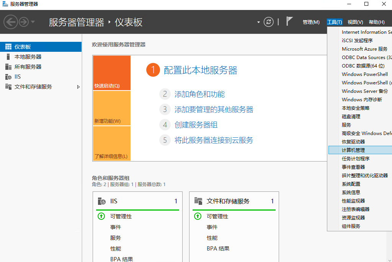
Task: Click the back navigation arrow icon
Action: [x=10, y=22]
